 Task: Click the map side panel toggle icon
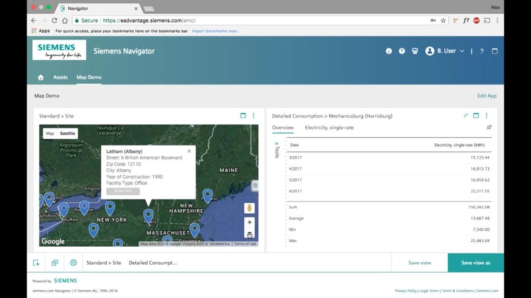coord(255,186)
